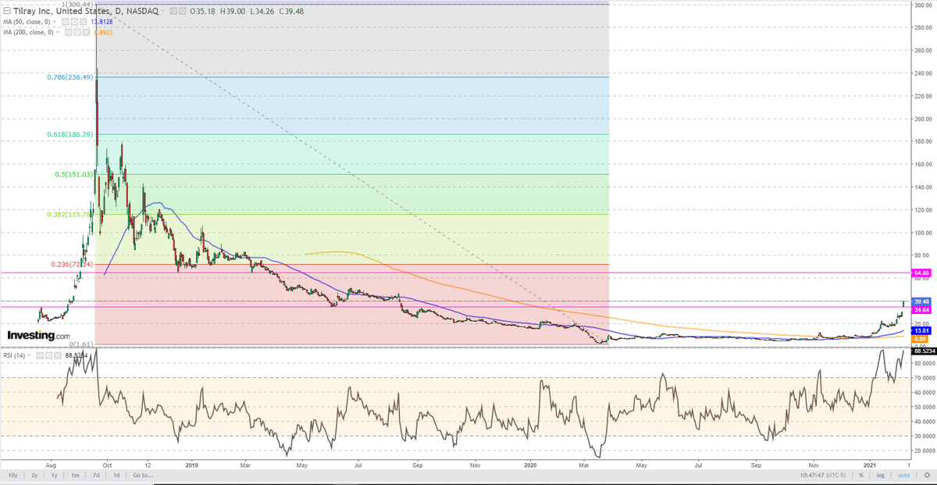Open format settings for MA 200 indicator
The width and height of the screenshot is (937, 485).
[x=77, y=32]
